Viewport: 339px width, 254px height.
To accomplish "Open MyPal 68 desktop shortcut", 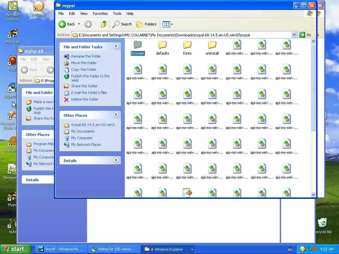I will 13,36.
